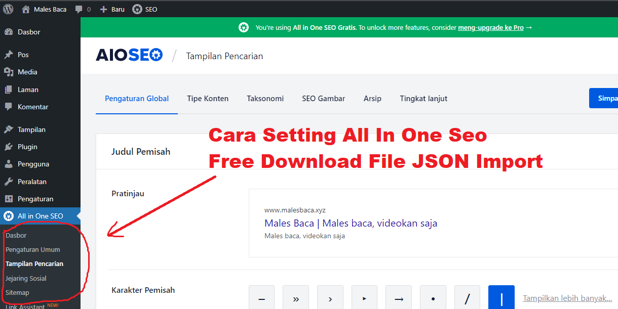Viewport: 618px width, 309px height.
Task: Select the arrow → separator
Action: point(399,298)
